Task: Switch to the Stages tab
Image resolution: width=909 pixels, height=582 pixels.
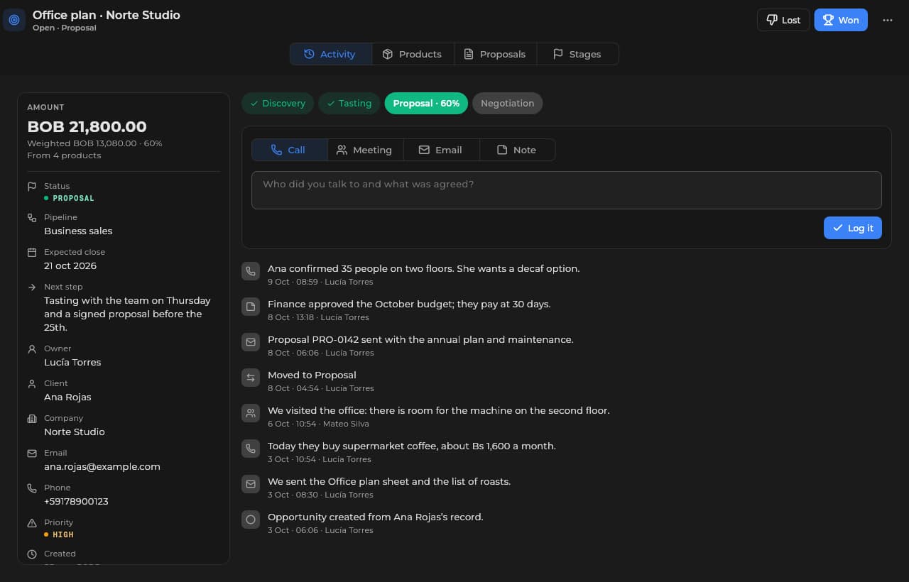Action: [577, 54]
